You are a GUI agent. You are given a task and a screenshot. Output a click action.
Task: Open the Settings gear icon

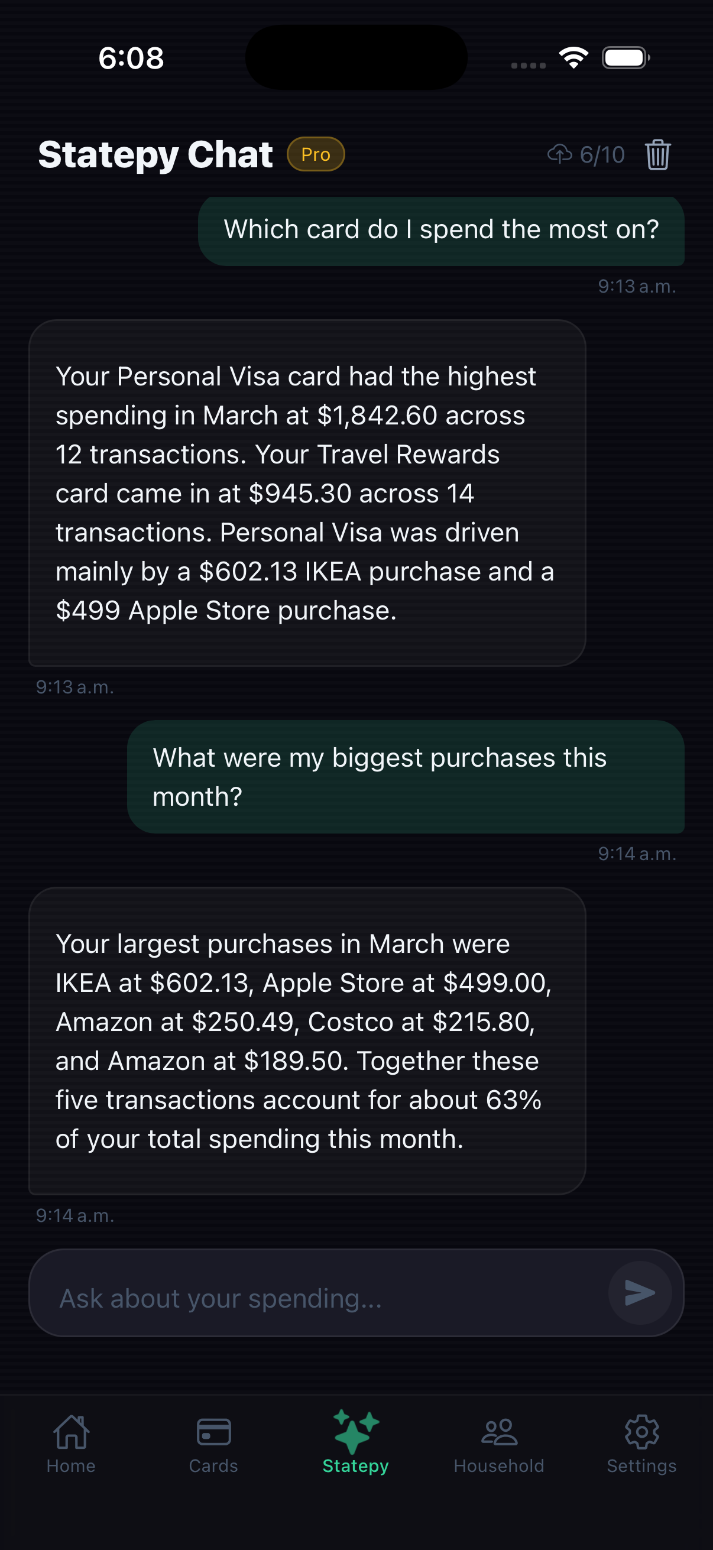pyautogui.click(x=641, y=1432)
